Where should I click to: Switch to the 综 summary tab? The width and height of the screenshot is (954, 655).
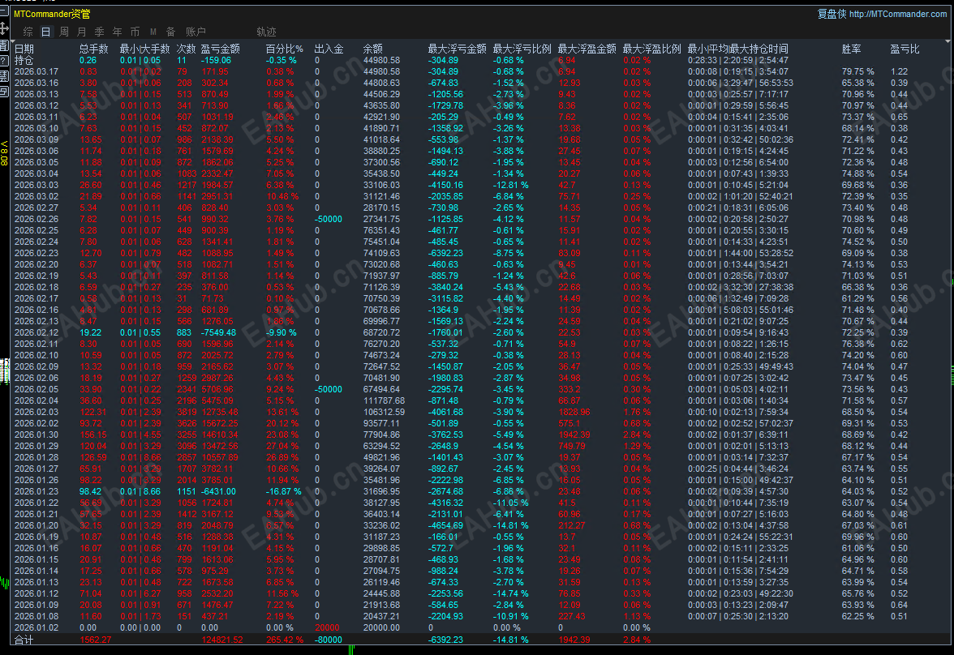28,32
